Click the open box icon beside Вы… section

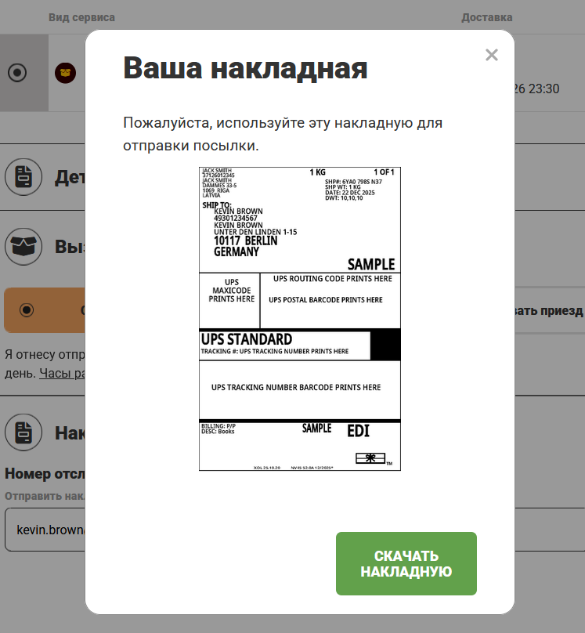coord(23,247)
